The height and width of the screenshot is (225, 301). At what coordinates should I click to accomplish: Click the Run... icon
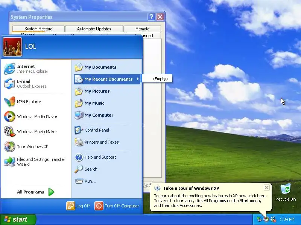pos(79,181)
